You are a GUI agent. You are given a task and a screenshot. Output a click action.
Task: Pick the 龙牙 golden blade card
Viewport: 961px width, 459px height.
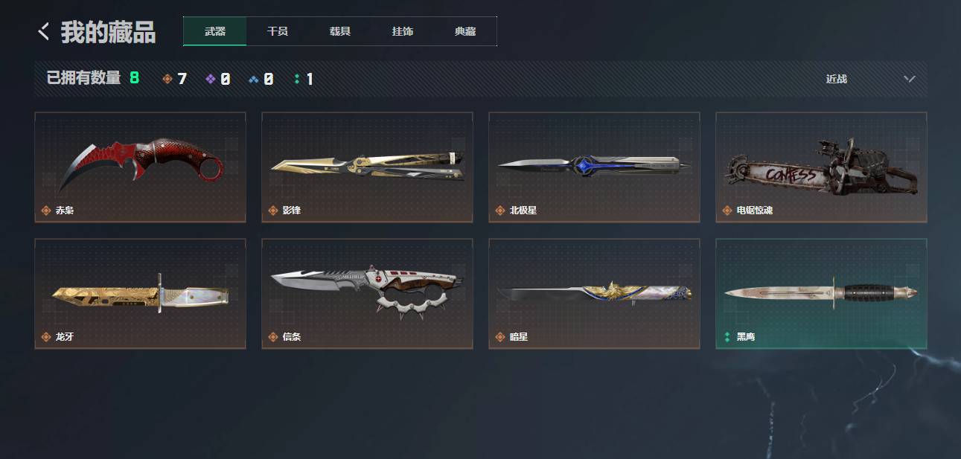pos(140,293)
